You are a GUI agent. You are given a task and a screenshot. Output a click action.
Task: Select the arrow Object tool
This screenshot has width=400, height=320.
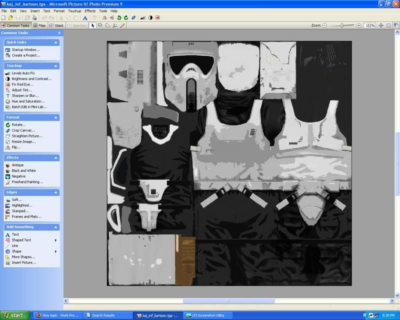tap(93, 25)
